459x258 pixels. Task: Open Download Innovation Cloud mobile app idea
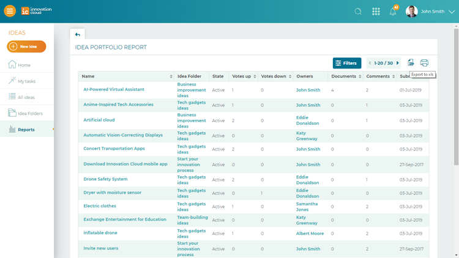coord(125,164)
